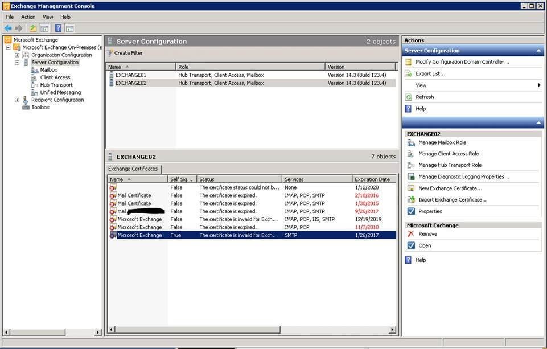Sort servers by the Role column header
The image size is (547, 349).
pos(250,67)
